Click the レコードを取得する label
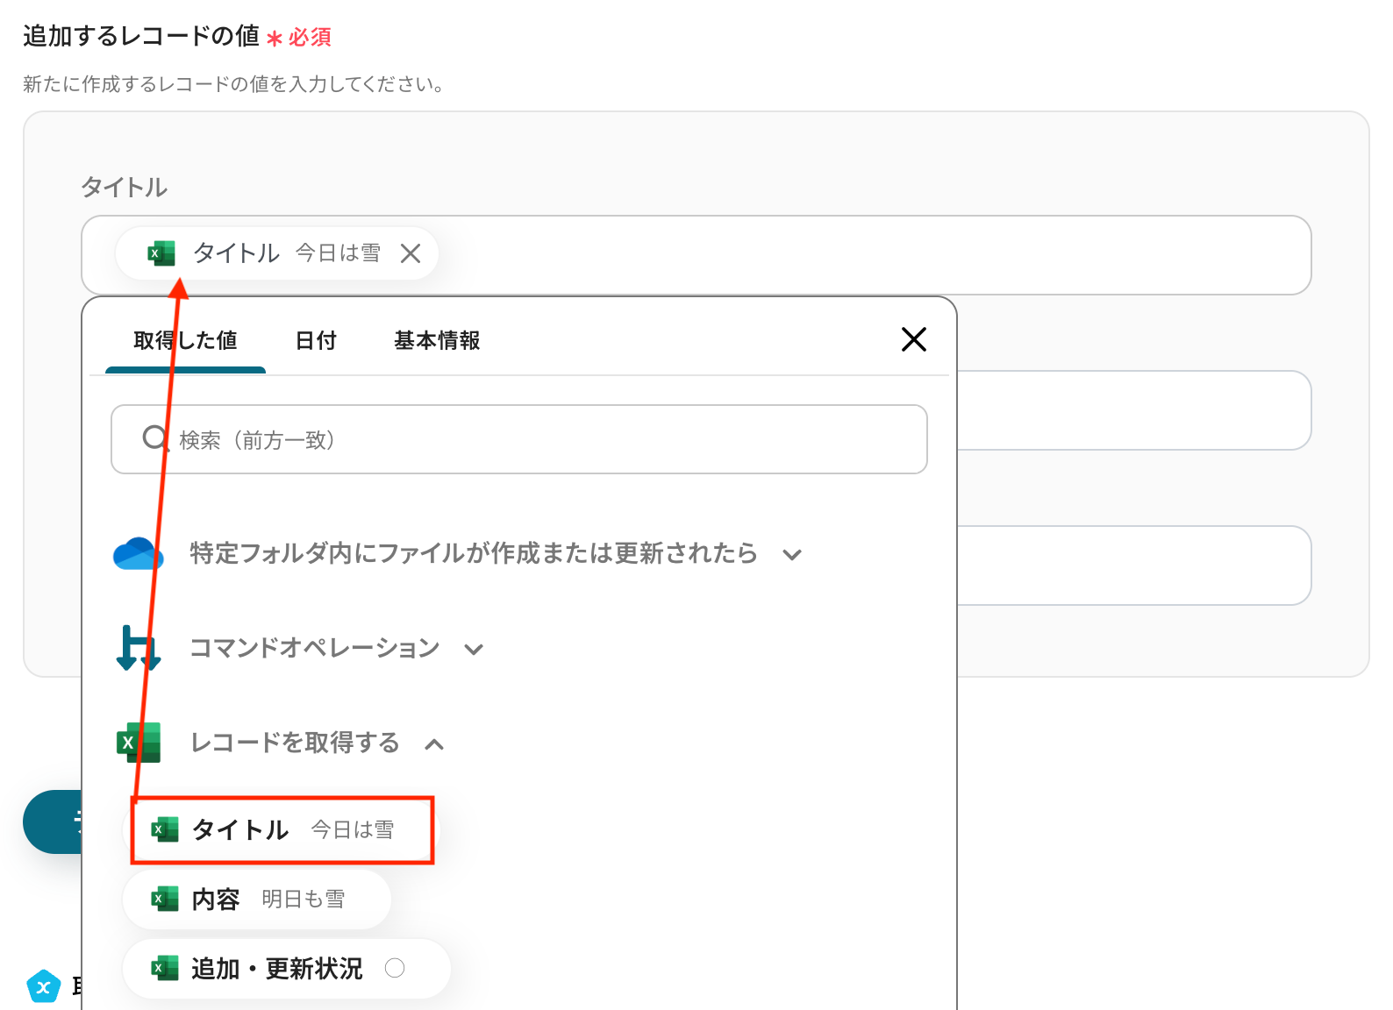Viewport: 1393px width, 1010px height. (x=295, y=743)
